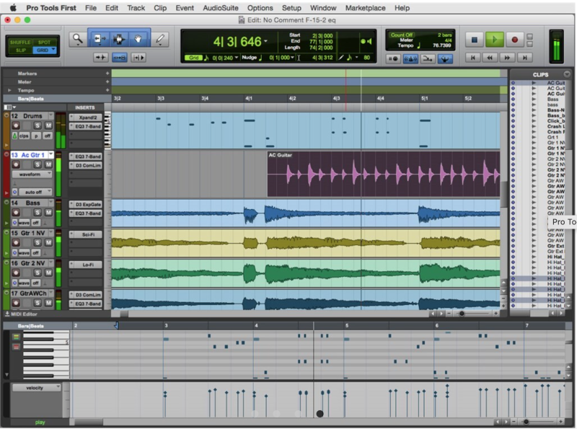Click the green Play button
577x429 pixels.
tap(495, 40)
